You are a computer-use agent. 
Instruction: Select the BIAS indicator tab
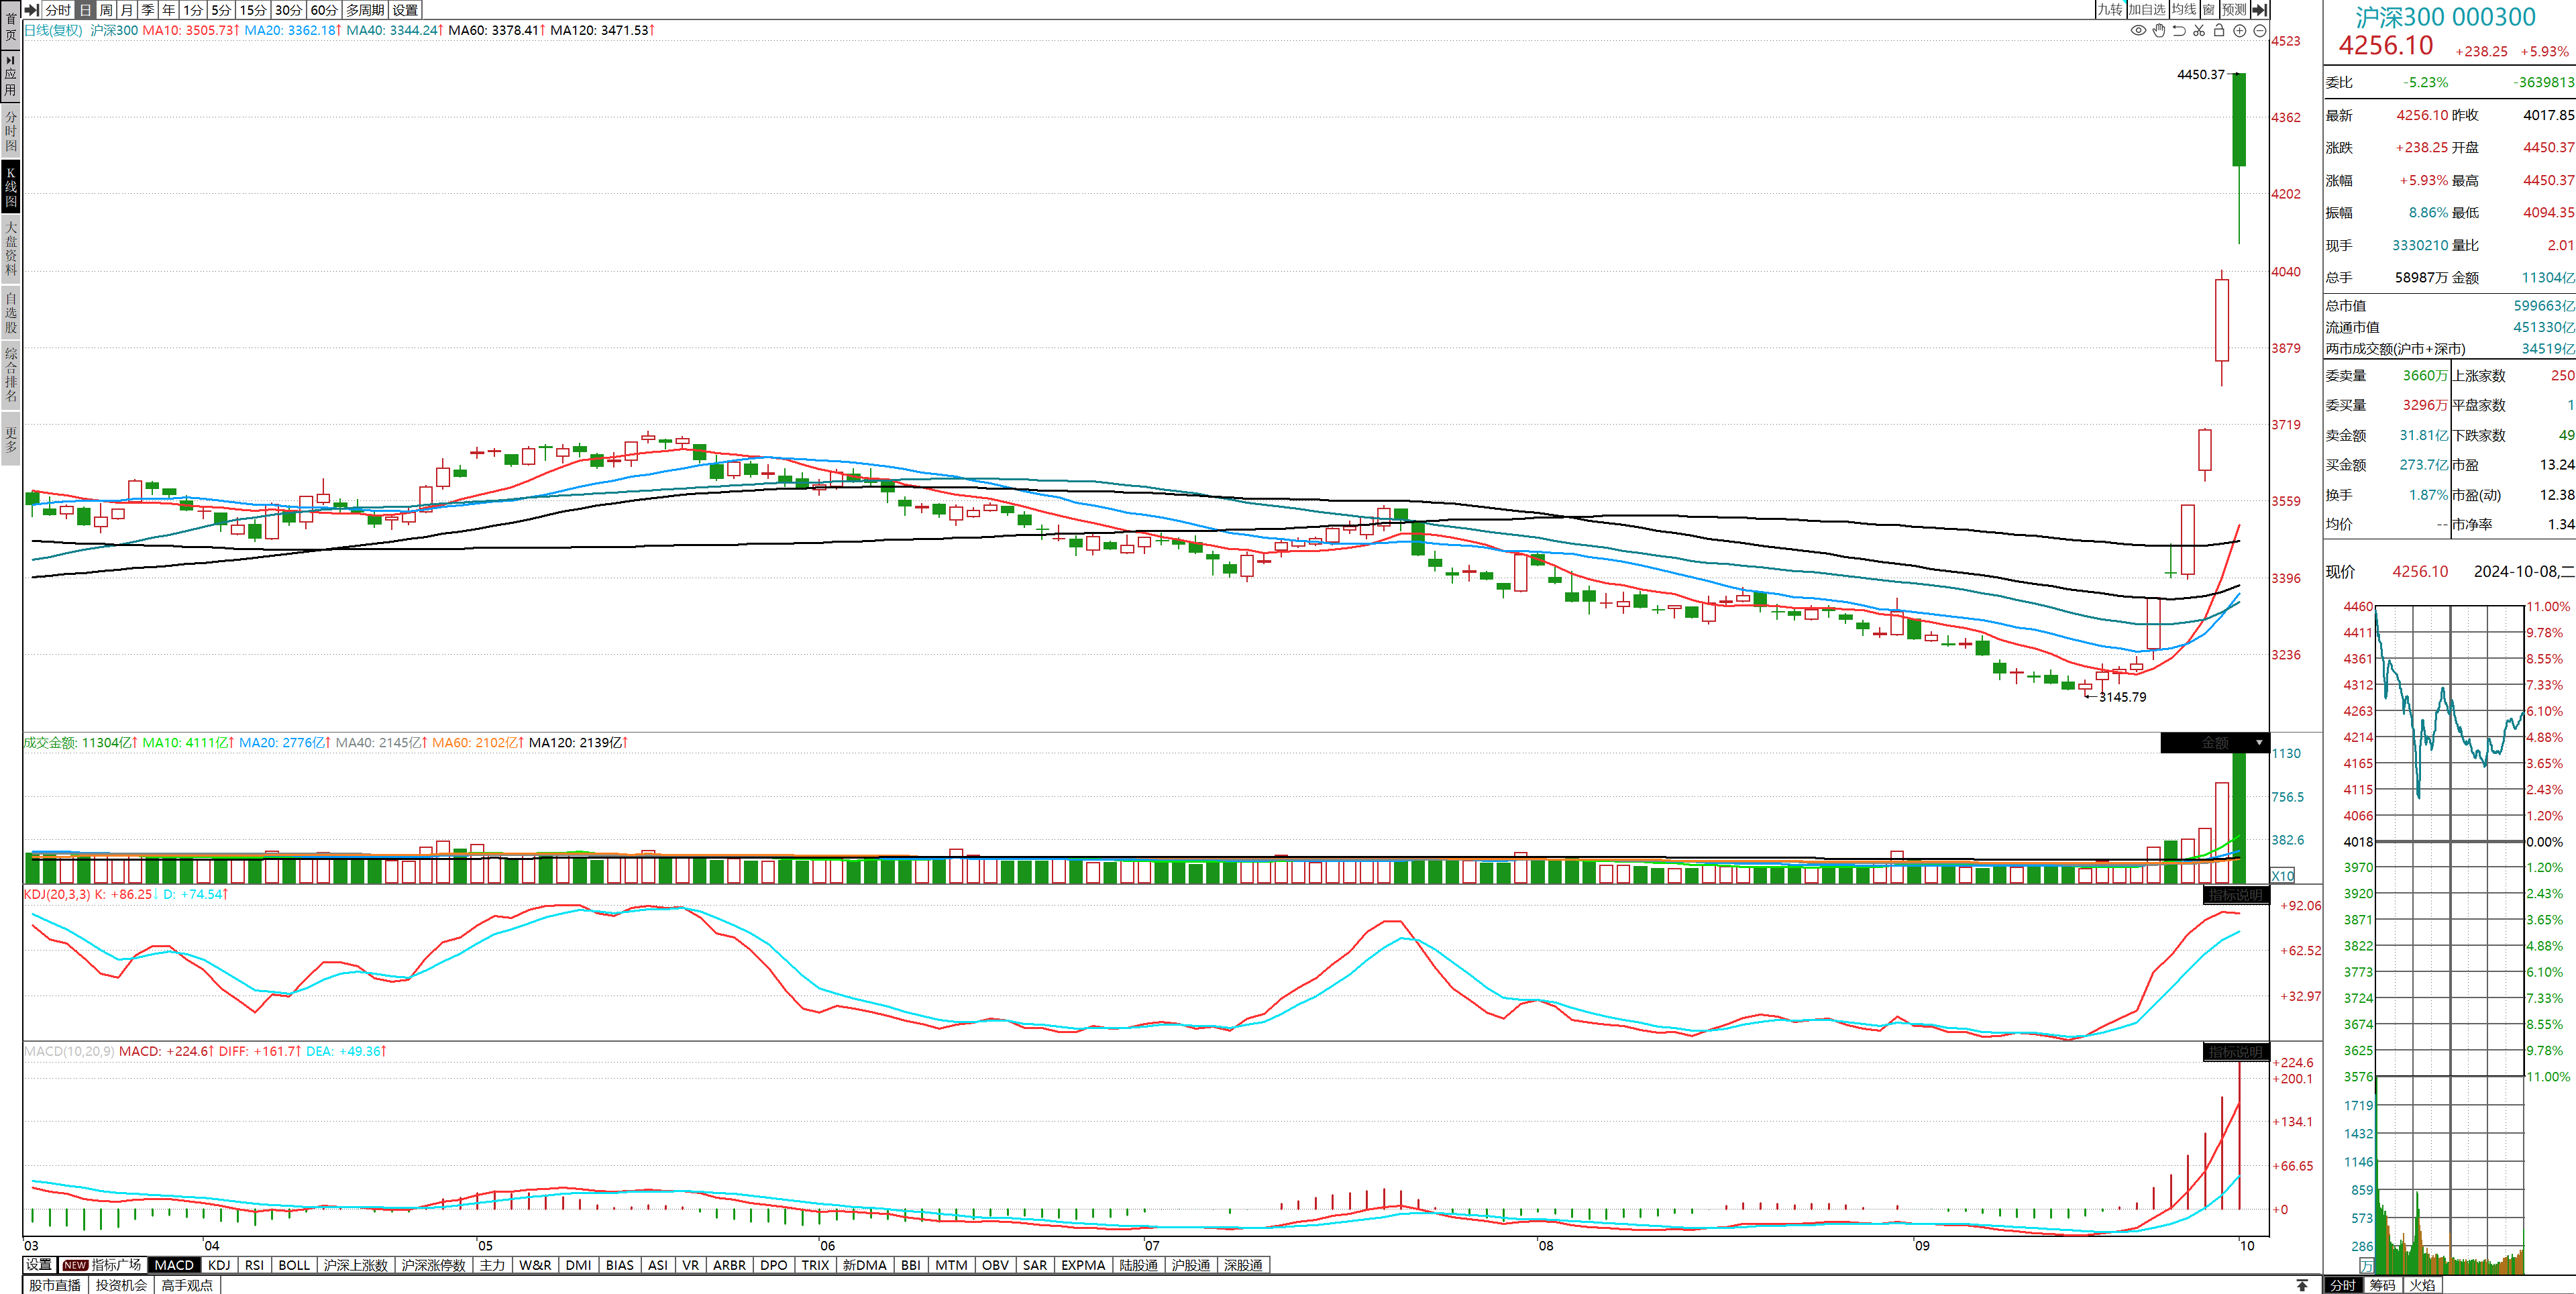[620, 1265]
